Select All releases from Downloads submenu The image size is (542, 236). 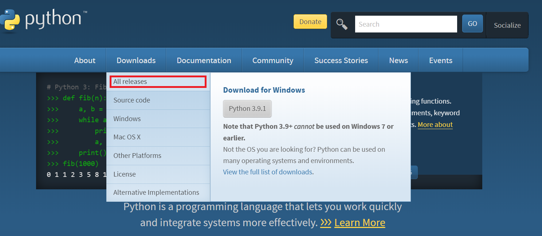(158, 82)
